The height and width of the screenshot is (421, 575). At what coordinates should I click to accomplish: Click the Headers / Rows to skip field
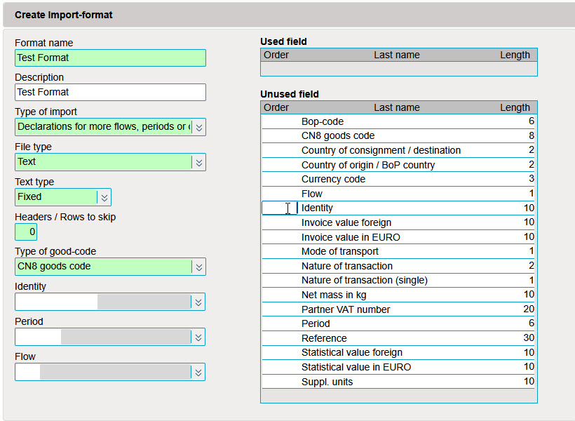pos(26,232)
